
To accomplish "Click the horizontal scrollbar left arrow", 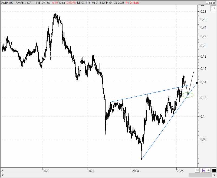I will point(3,175).
